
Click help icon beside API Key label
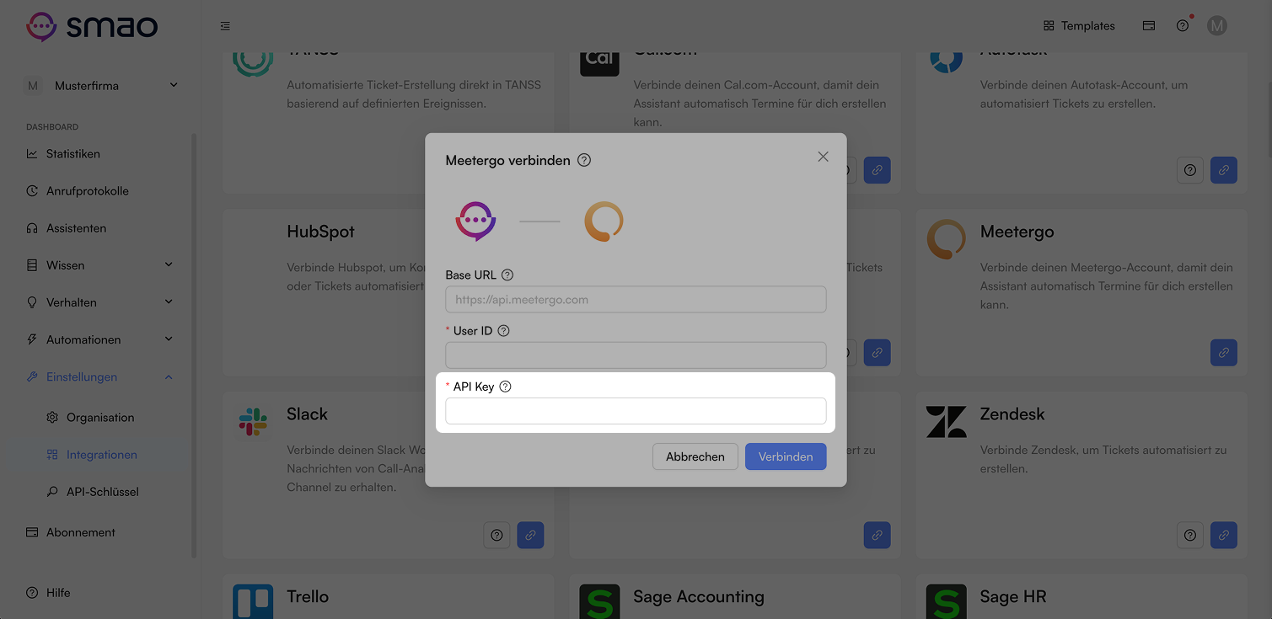click(x=506, y=387)
